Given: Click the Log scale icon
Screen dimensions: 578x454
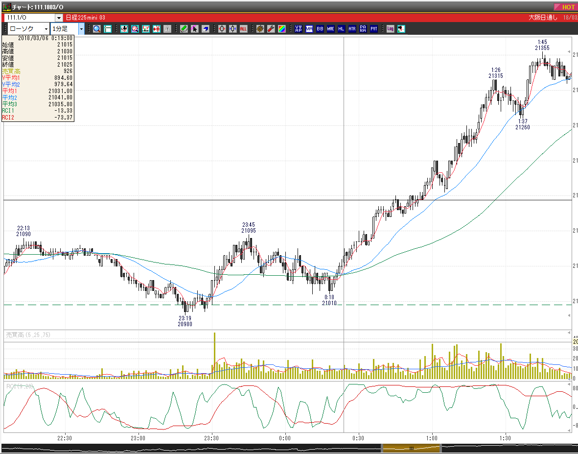Looking at the screenshot, I should click(x=391, y=29).
